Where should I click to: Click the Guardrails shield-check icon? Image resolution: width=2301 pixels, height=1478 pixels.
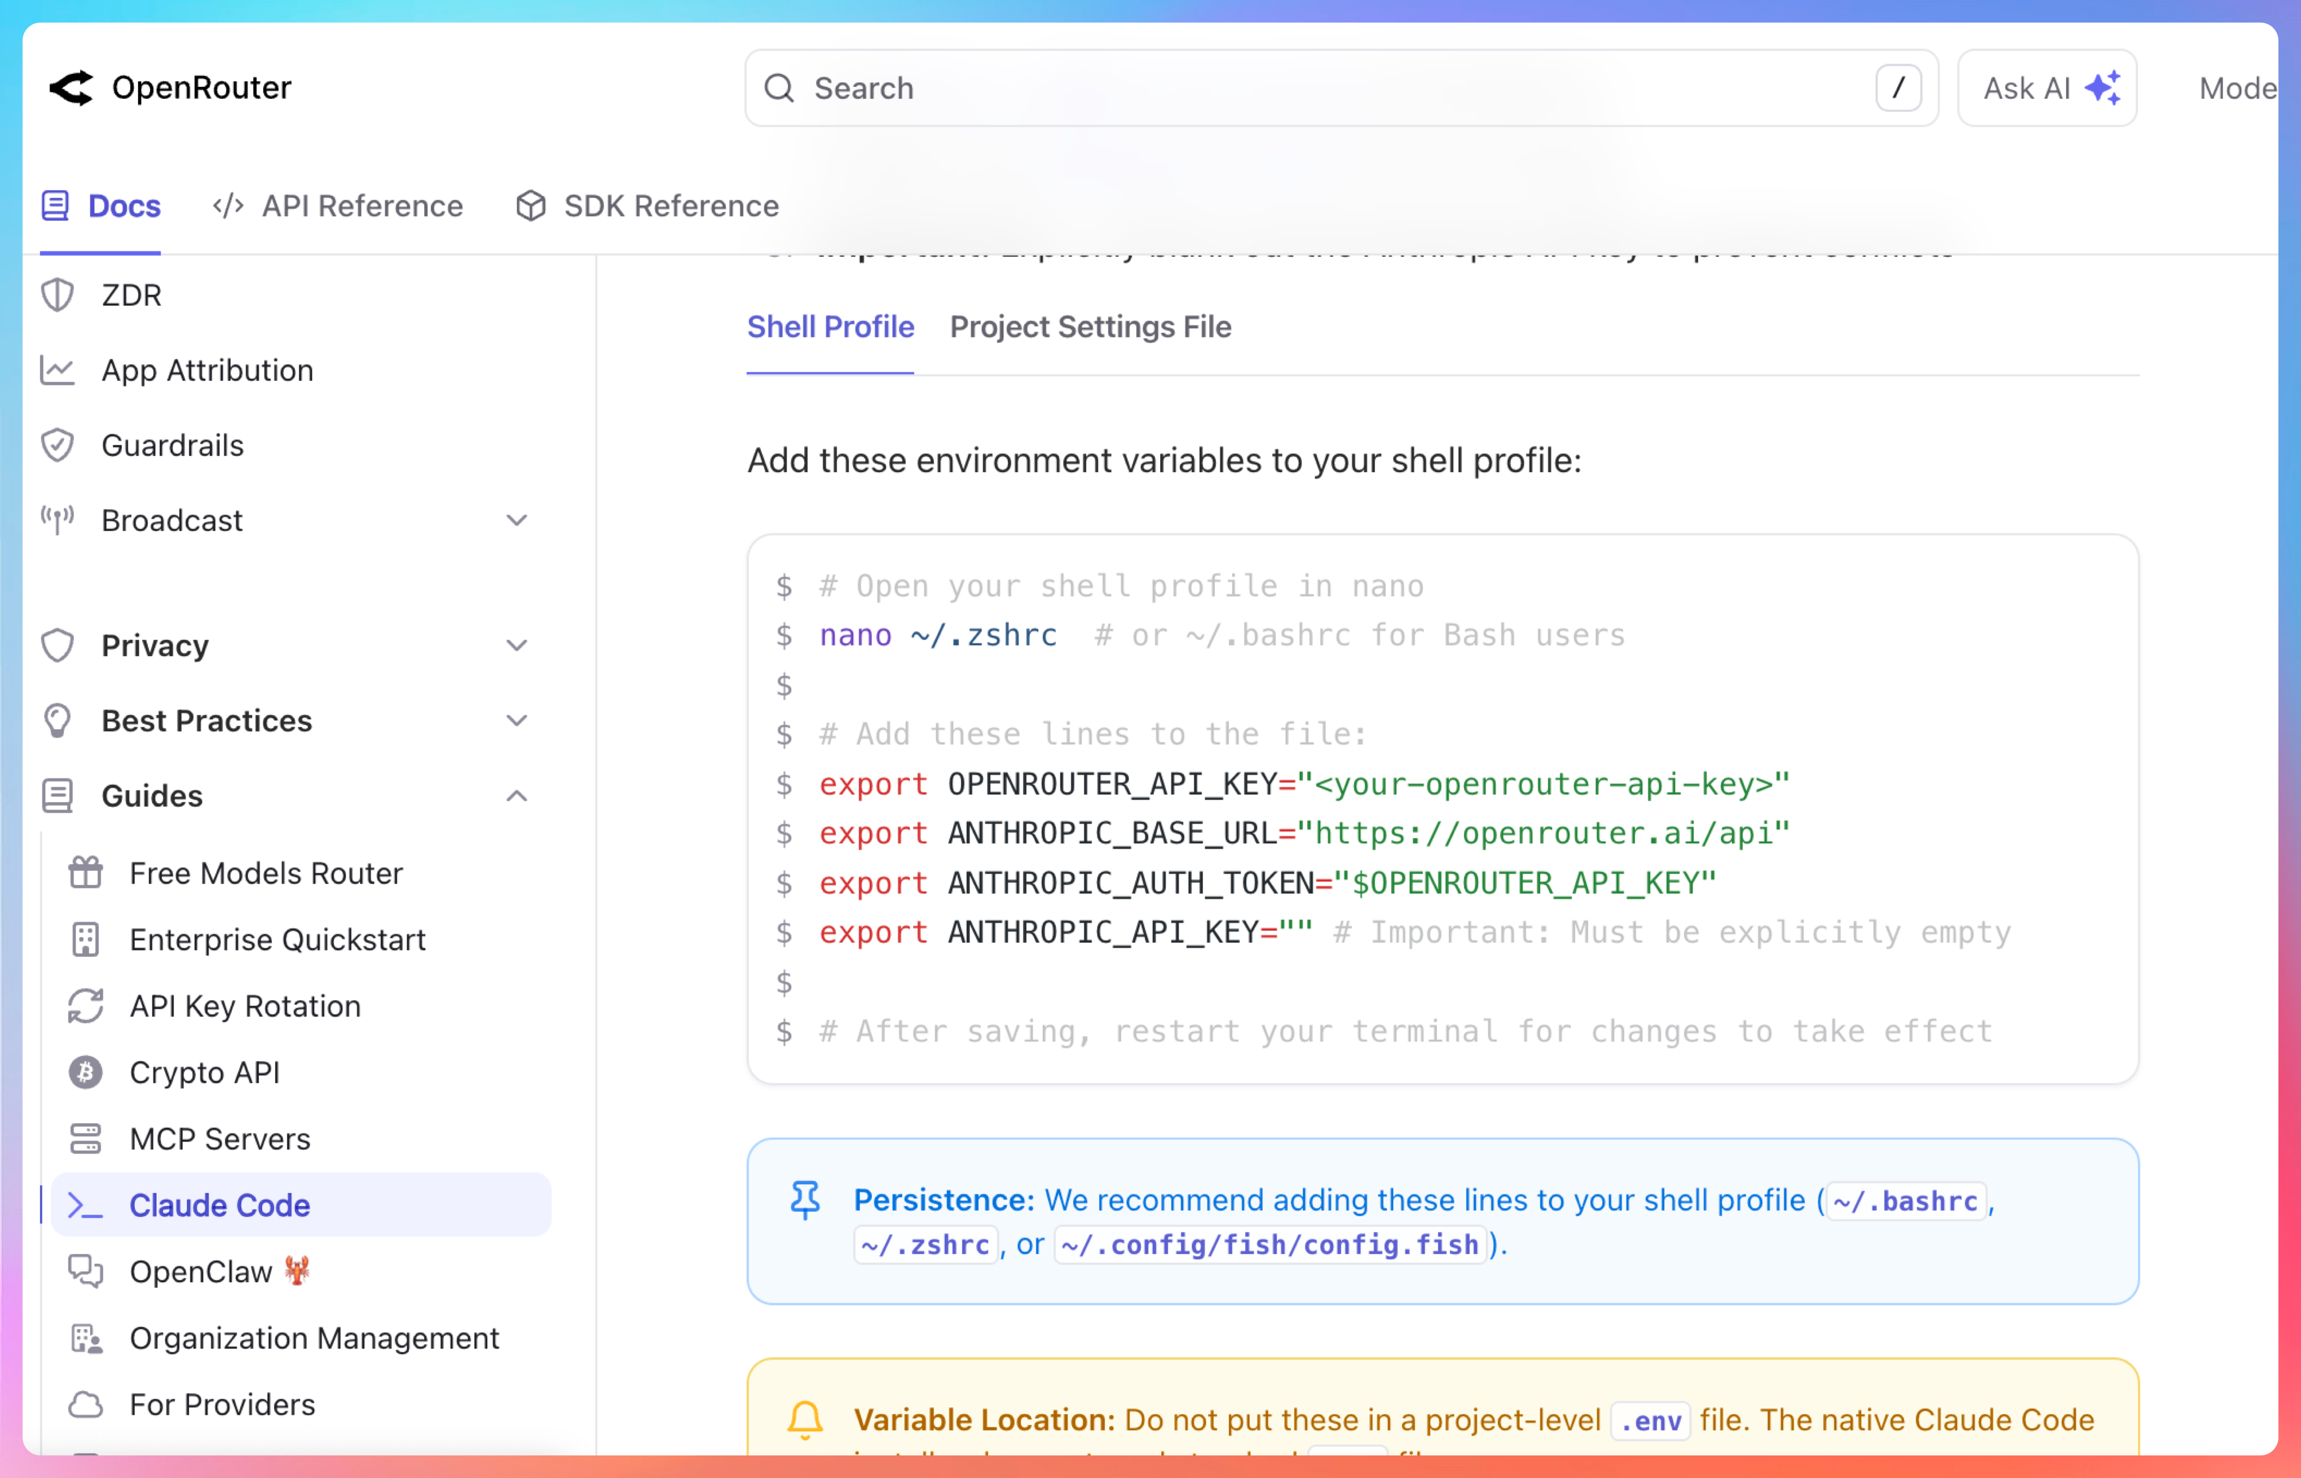58,445
